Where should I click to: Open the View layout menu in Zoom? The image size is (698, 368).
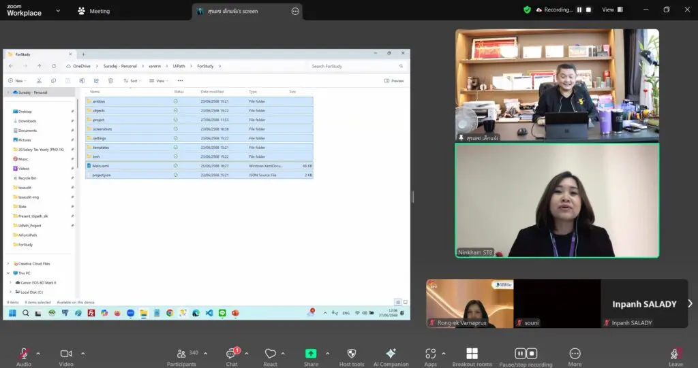[613, 10]
